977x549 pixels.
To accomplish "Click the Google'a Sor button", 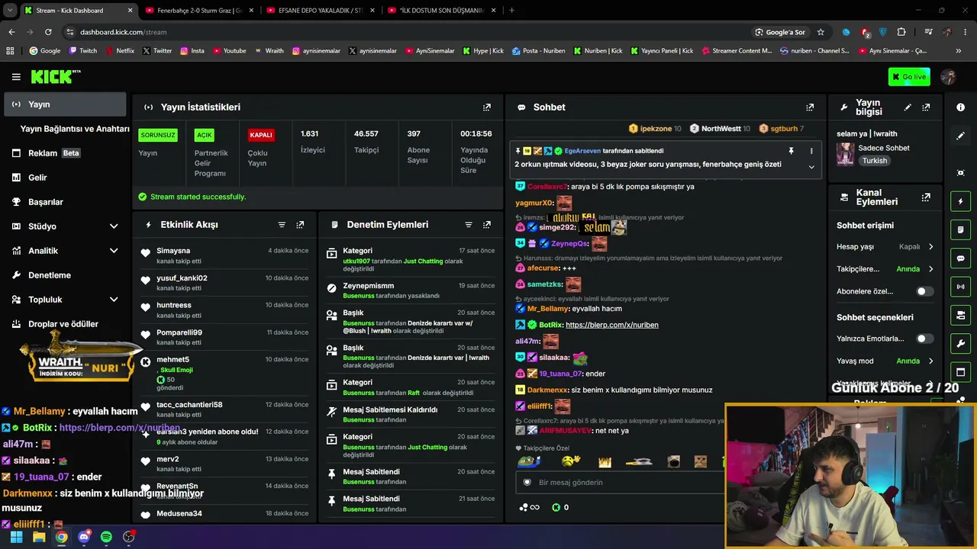I will click(x=780, y=32).
